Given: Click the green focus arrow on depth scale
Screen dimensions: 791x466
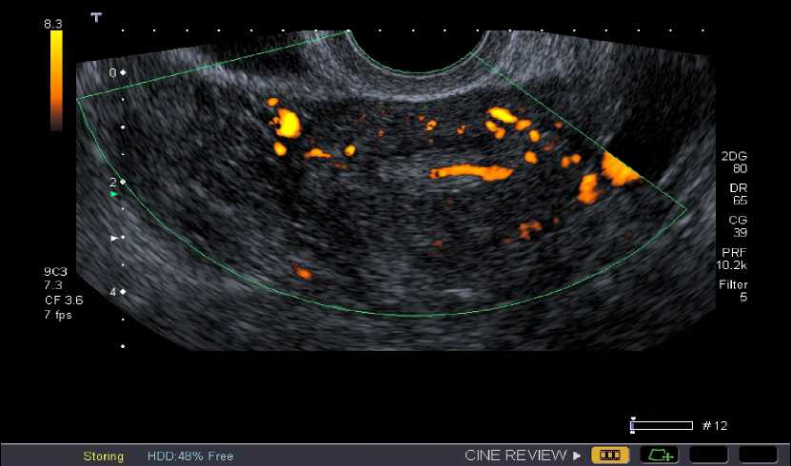Looking at the screenshot, I should click(114, 194).
